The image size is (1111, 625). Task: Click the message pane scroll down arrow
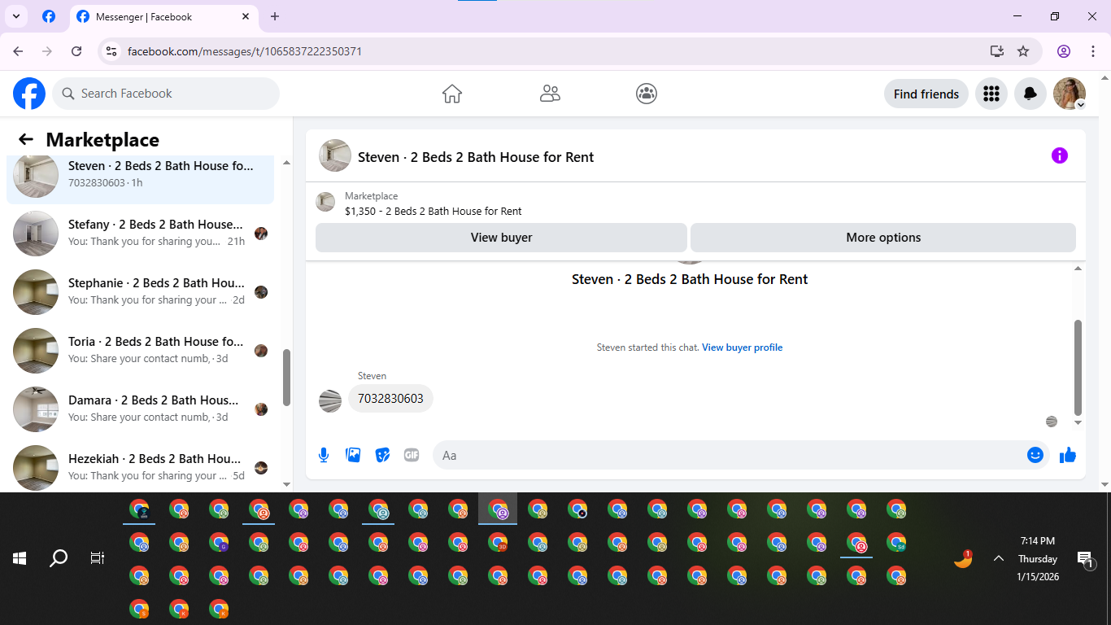point(1078,422)
